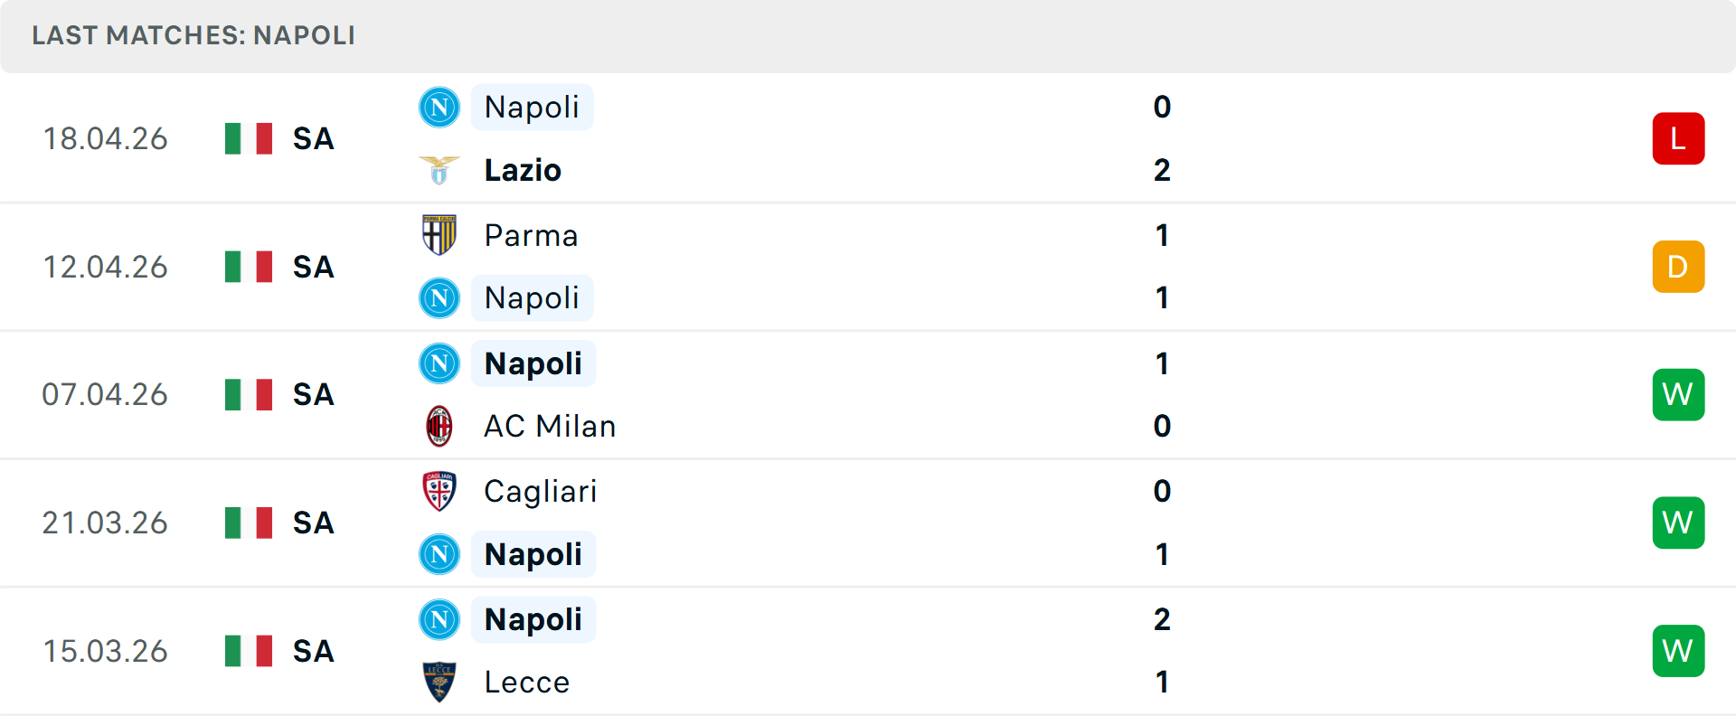
Task: Click the Napoli club crest next to Lazio match
Action: click(439, 107)
